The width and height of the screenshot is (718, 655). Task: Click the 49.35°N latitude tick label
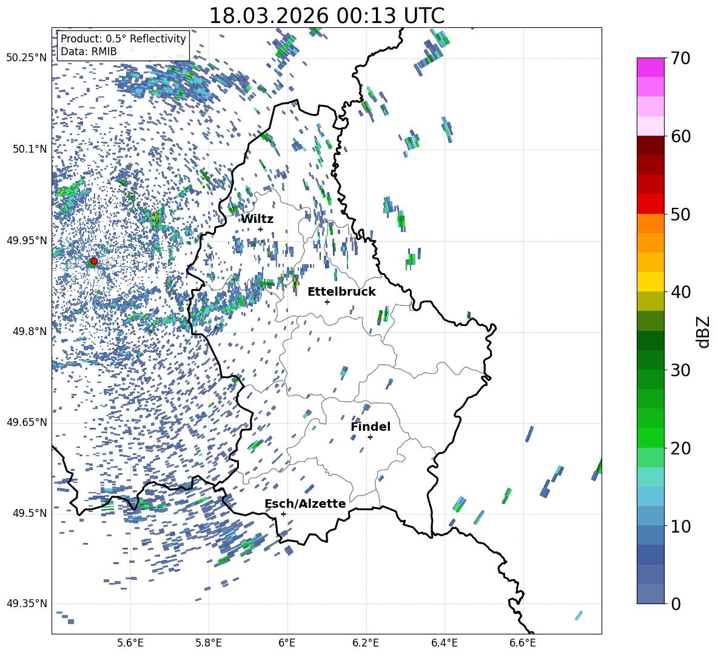pos(27,603)
